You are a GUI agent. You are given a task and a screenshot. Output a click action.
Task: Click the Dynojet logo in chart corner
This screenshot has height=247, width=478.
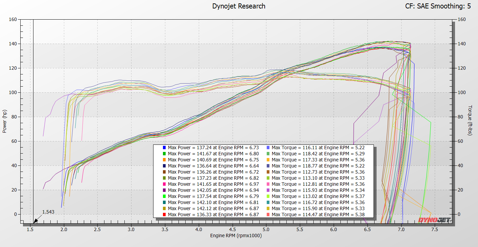pos(434,220)
